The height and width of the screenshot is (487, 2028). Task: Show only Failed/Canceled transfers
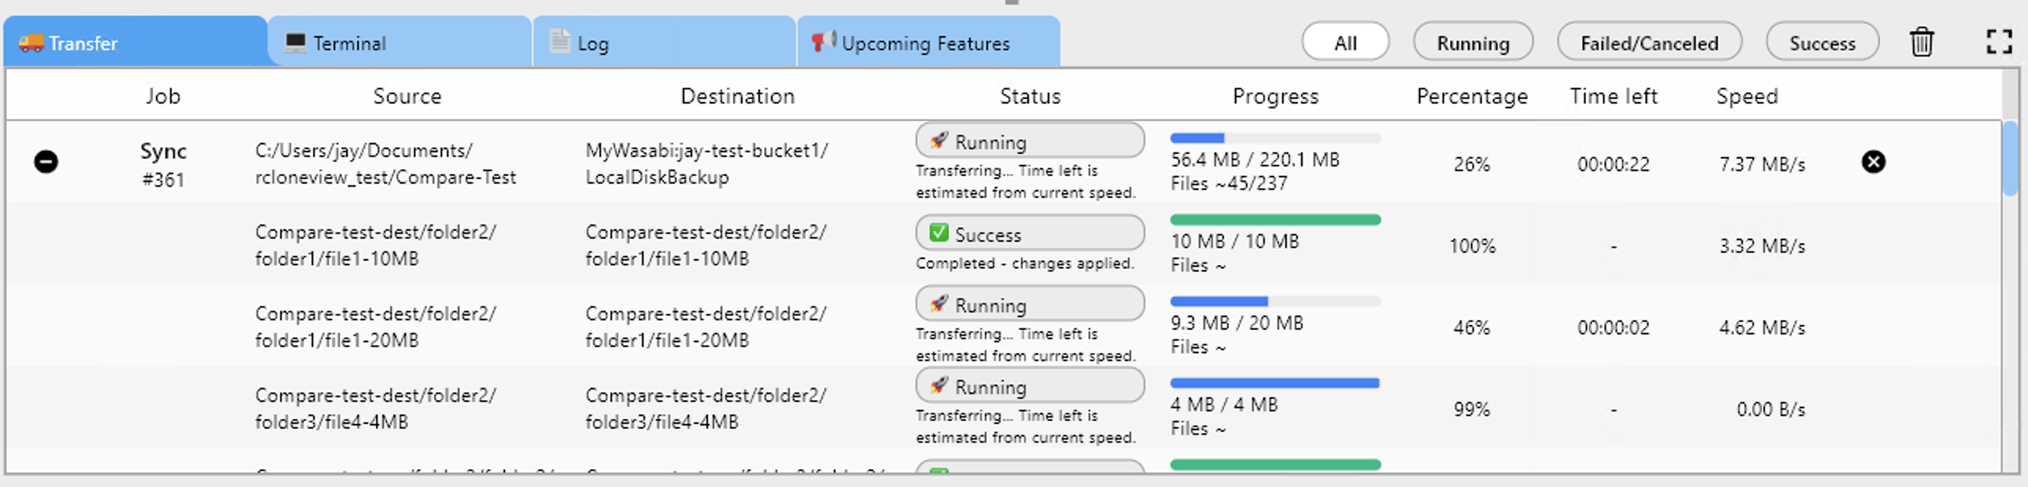(x=1650, y=42)
